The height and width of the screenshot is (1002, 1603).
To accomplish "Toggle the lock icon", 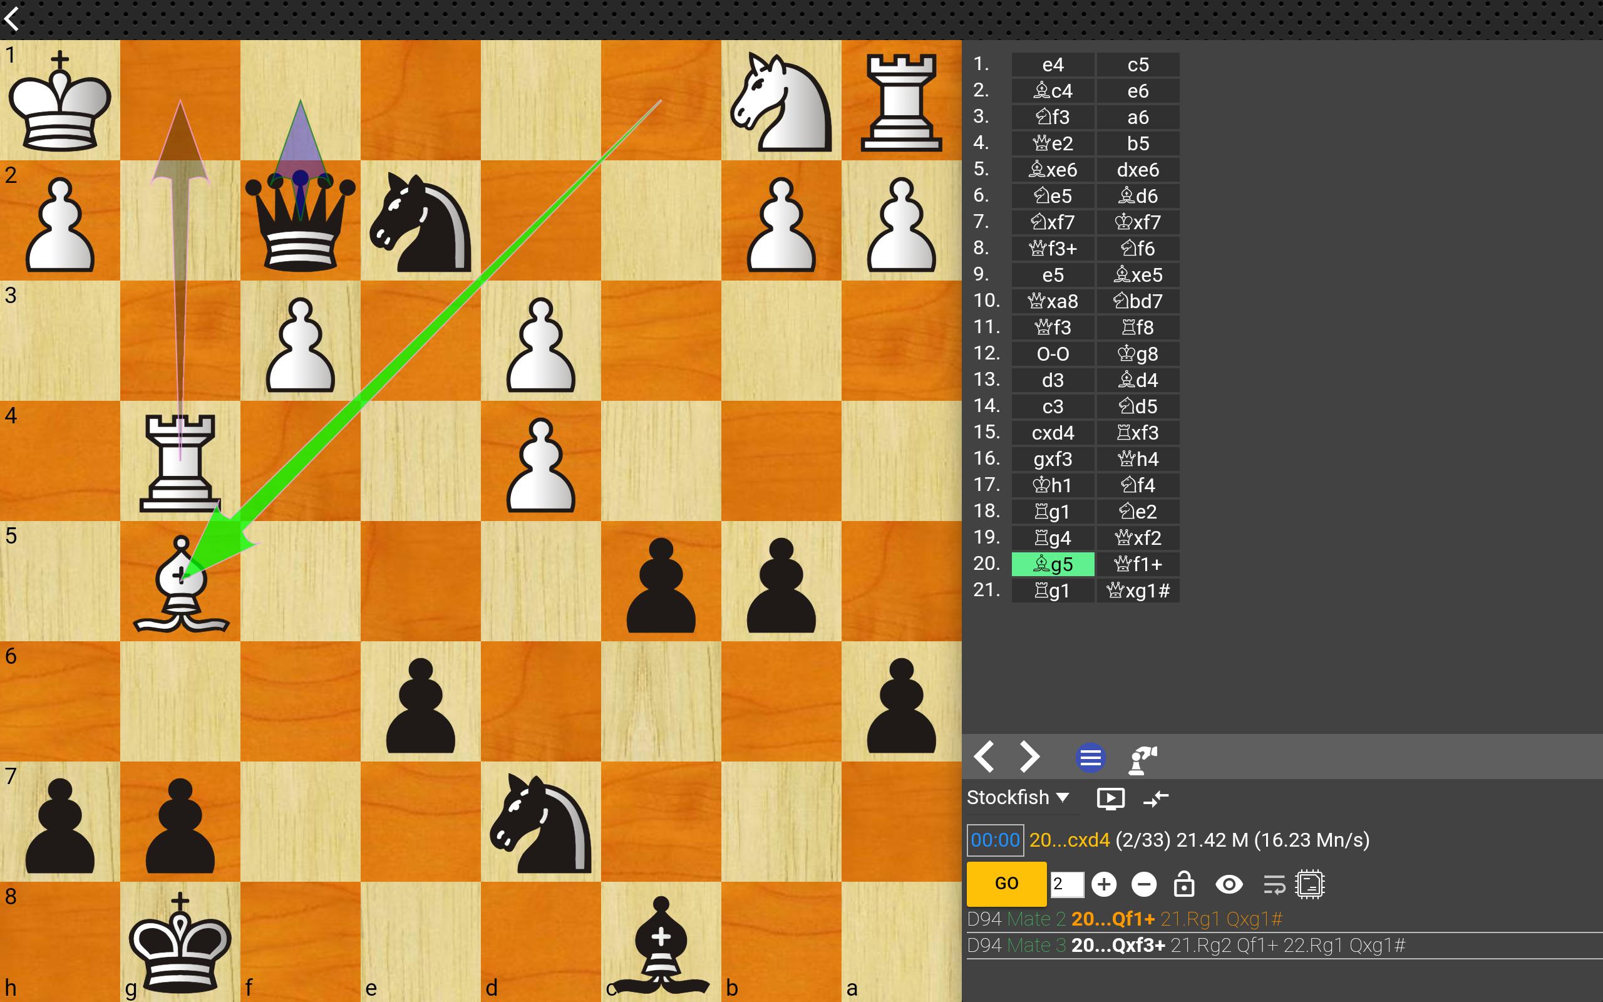I will pyautogui.click(x=1184, y=884).
